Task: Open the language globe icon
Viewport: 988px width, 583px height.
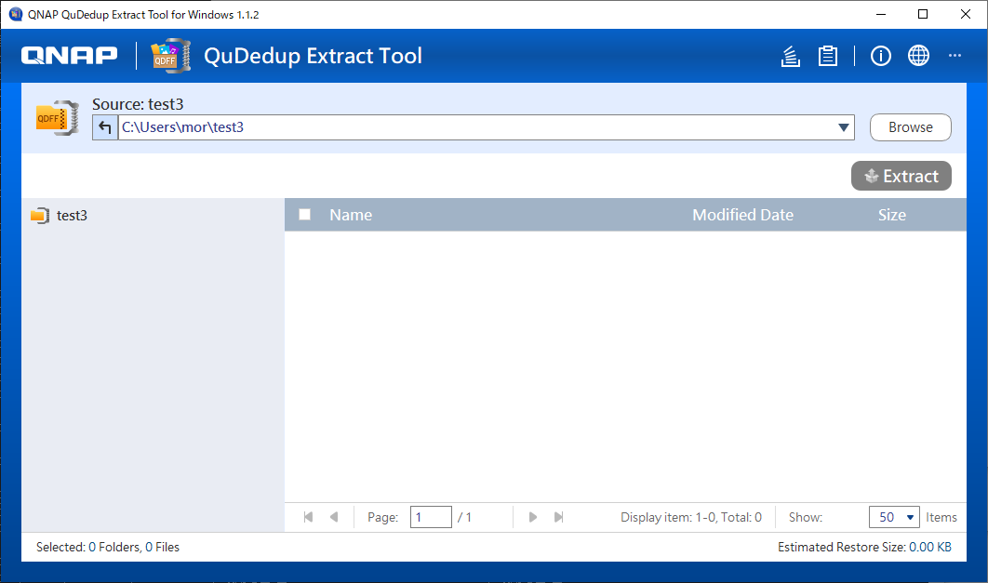Action: pos(918,56)
